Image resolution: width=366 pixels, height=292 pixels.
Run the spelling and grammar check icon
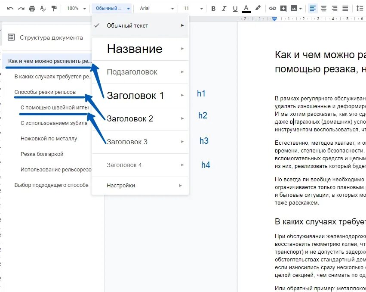43,9
